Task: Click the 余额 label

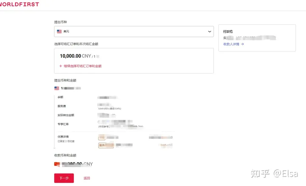Action: point(60,97)
